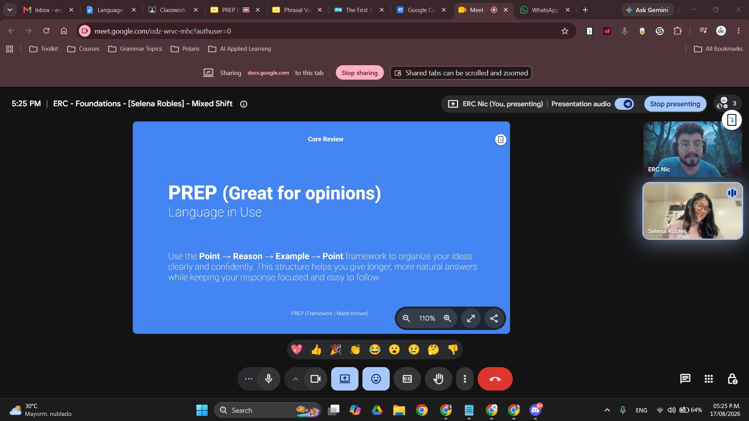
Task: Expand presentation to fullscreen
Action: tap(471, 318)
